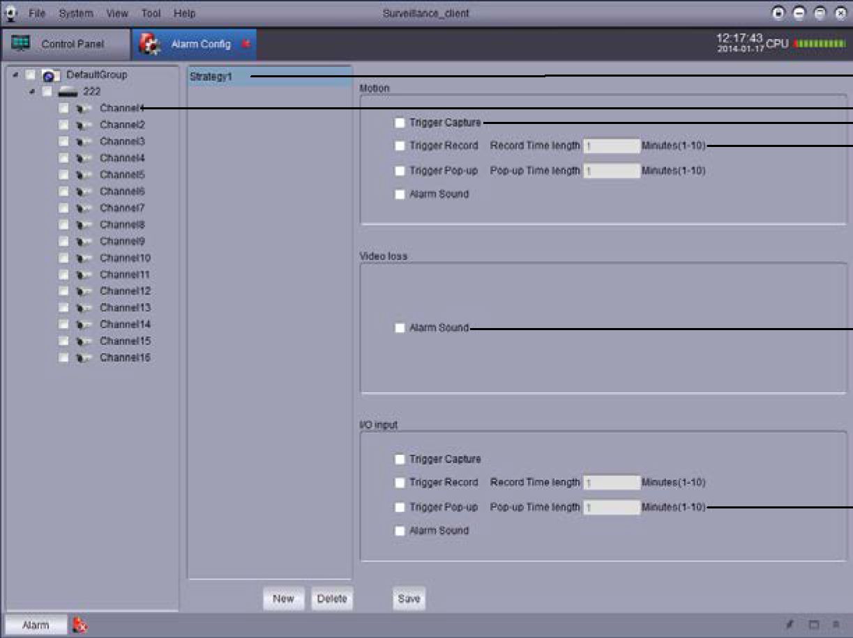Click the red alarm mute icon

(x=80, y=625)
